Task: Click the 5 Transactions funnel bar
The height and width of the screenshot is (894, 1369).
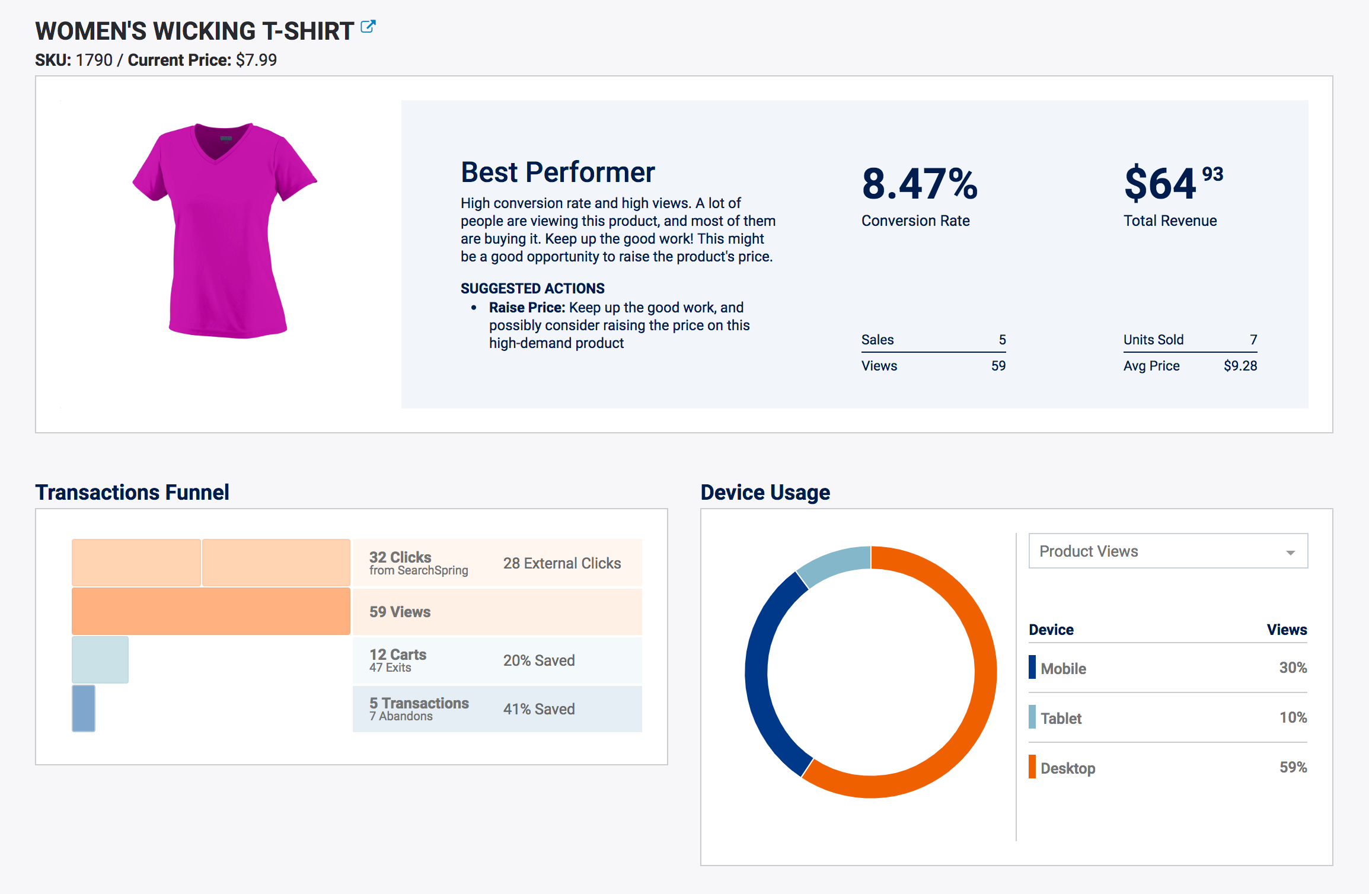Action: pyautogui.click(x=84, y=708)
